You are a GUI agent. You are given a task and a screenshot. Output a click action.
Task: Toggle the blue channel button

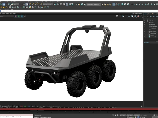pos(22,16)
